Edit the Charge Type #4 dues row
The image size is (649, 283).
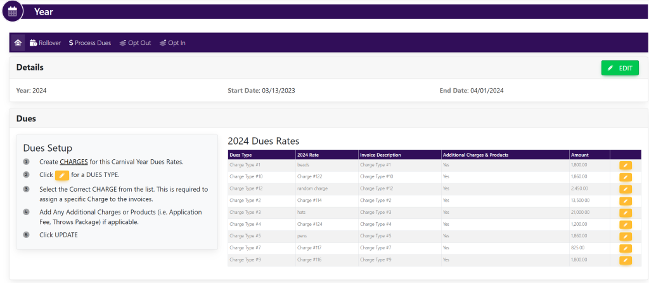click(625, 225)
